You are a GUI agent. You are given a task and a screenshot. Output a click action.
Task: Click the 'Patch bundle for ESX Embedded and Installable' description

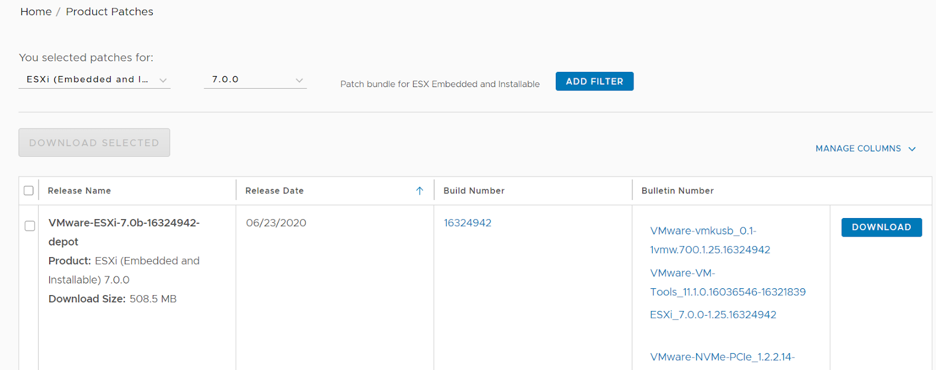point(440,84)
